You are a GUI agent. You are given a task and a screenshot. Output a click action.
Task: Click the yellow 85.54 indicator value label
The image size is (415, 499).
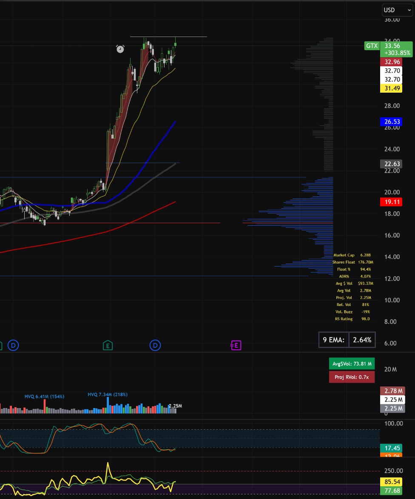coord(392,482)
